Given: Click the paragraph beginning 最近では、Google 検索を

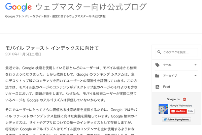Looking at the screenshot, I should point(71,84).
